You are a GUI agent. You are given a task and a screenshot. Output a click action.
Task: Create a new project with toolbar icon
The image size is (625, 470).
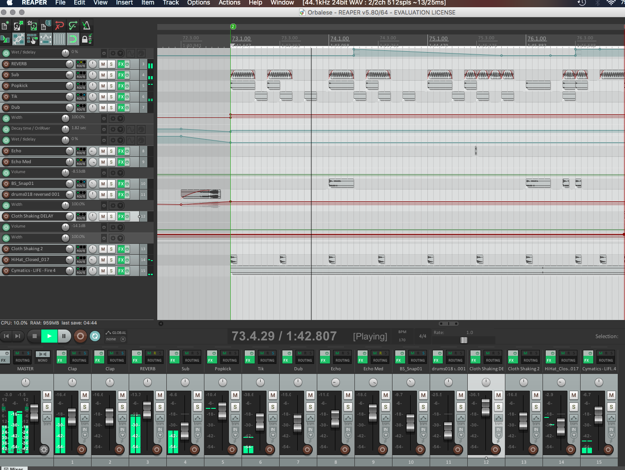(5, 26)
